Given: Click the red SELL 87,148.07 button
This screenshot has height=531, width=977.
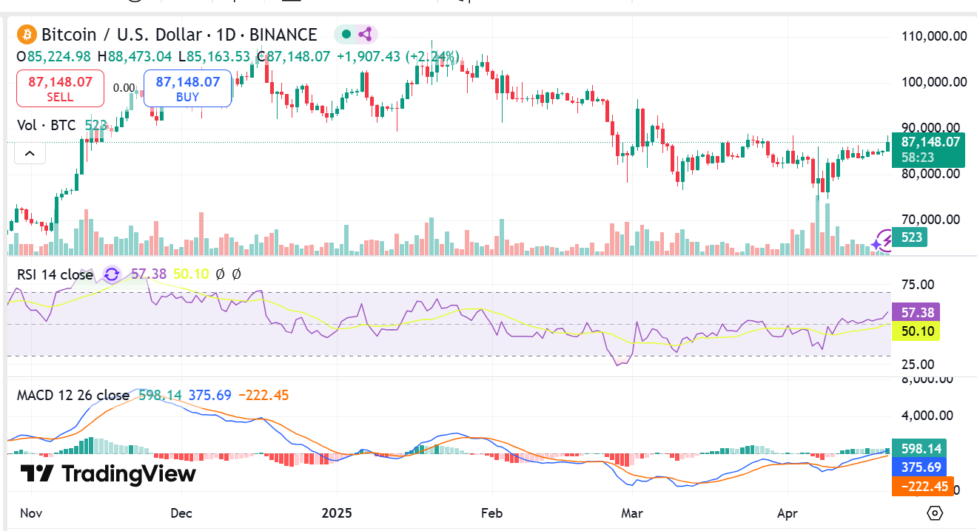Looking at the screenshot, I should point(60,89).
